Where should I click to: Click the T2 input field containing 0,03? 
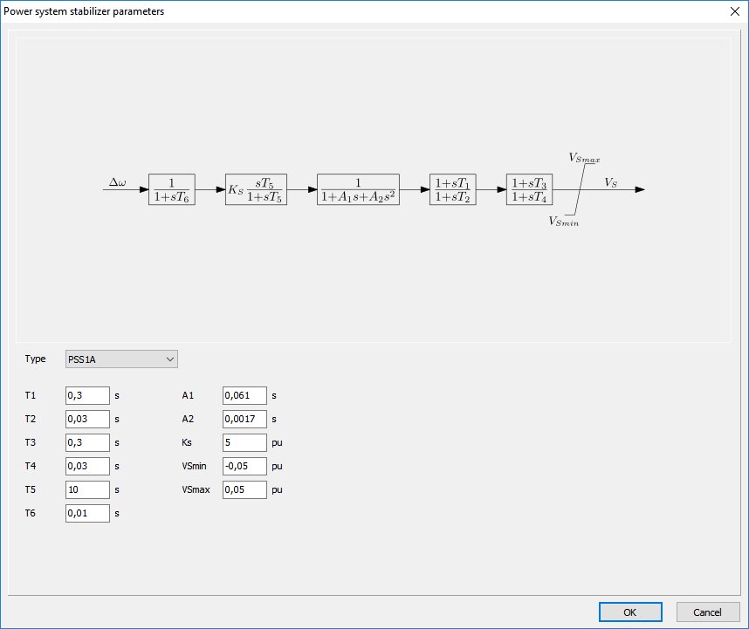87,419
